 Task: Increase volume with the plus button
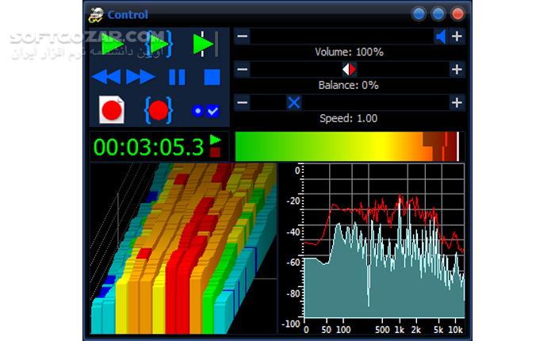click(457, 36)
